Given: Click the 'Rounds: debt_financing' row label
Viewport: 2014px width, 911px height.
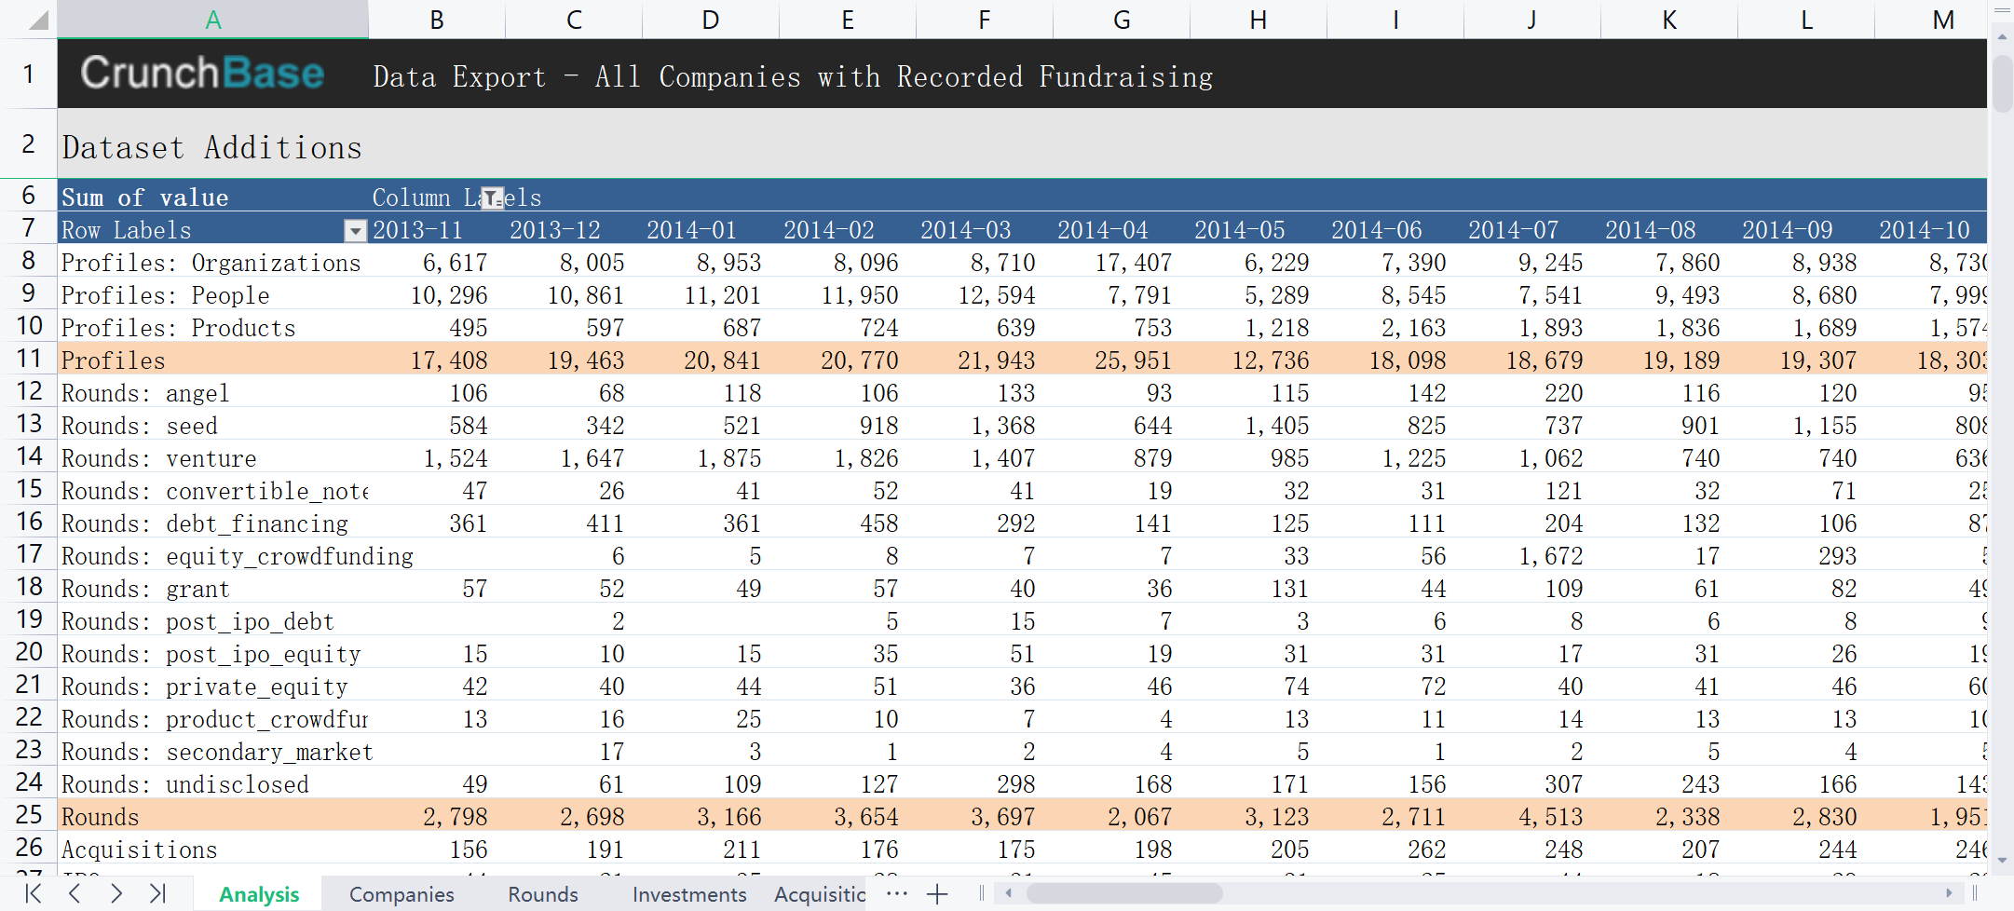Looking at the screenshot, I should point(213,523).
